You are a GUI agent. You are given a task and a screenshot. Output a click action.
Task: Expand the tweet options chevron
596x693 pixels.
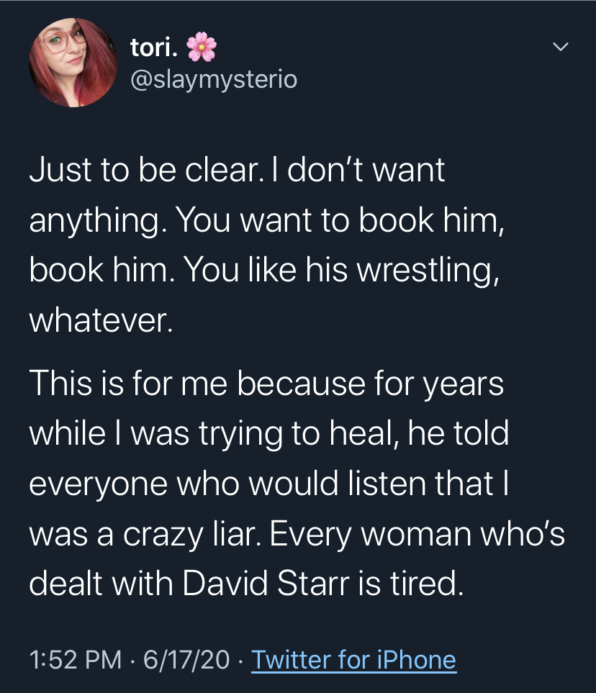560,47
